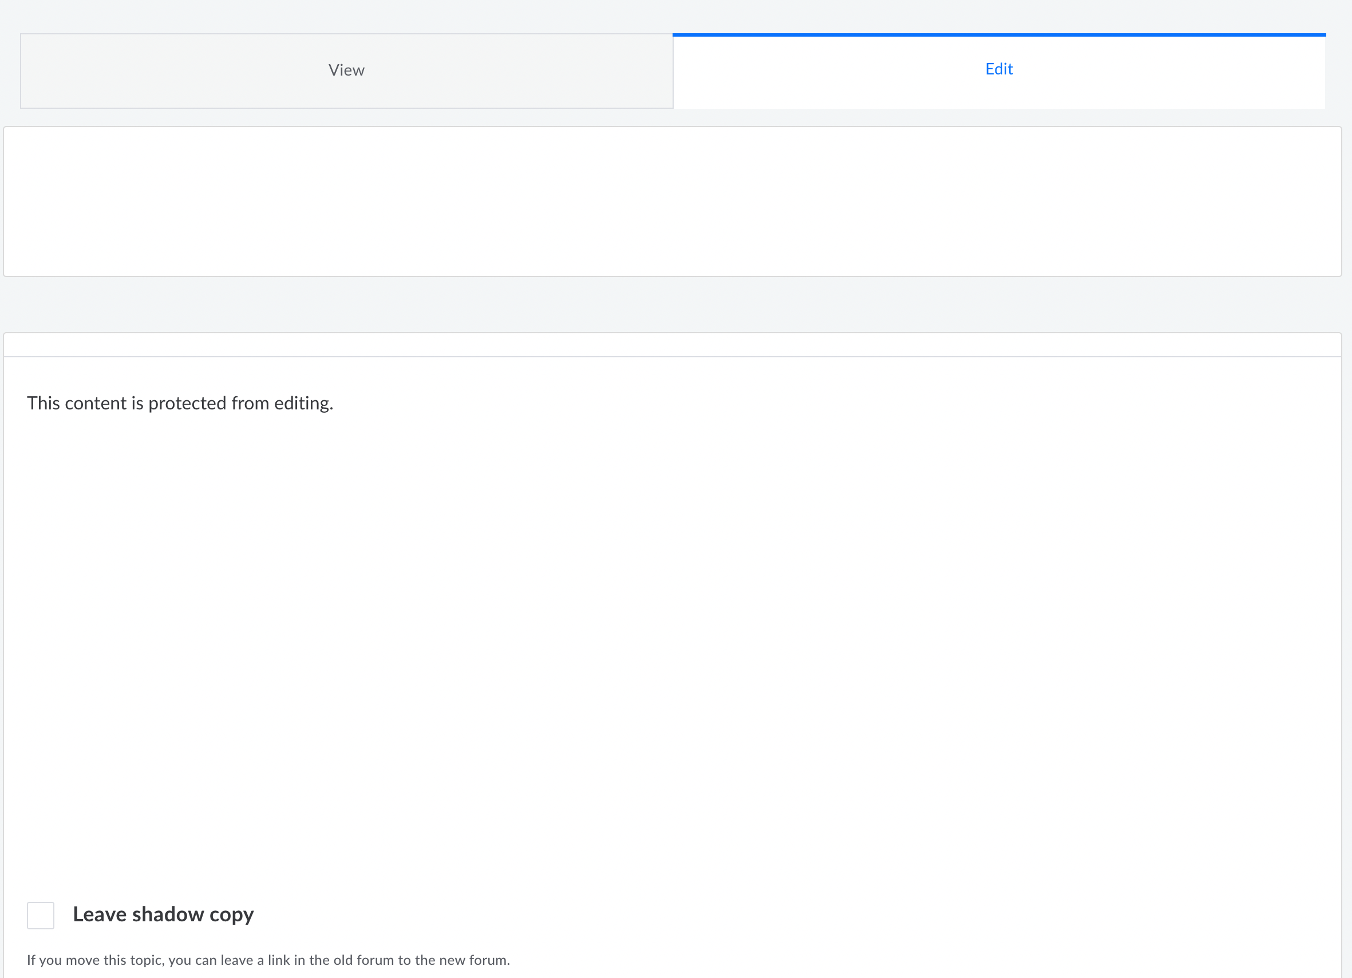Switch to the View tab
This screenshot has width=1352, height=978.
346,70
